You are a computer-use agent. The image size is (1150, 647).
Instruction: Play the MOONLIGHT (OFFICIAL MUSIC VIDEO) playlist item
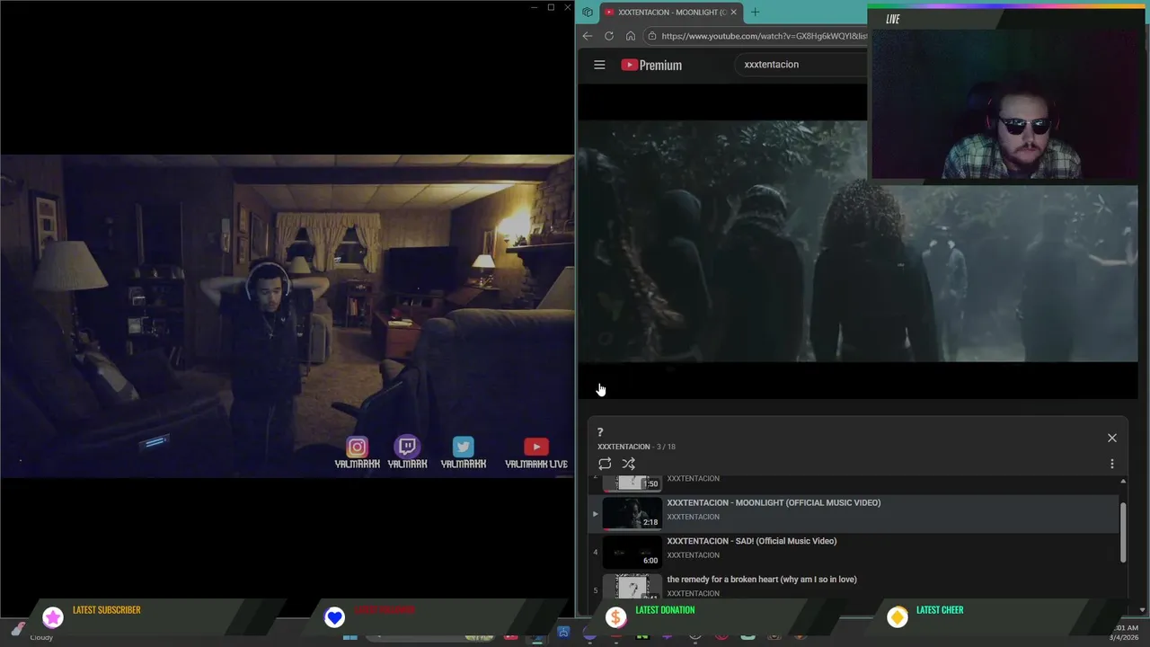pyautogui.click(x=854, y=512)
